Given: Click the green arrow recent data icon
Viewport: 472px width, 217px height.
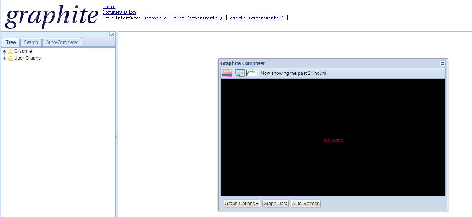Looking at the screenshot, I should 252,73.
